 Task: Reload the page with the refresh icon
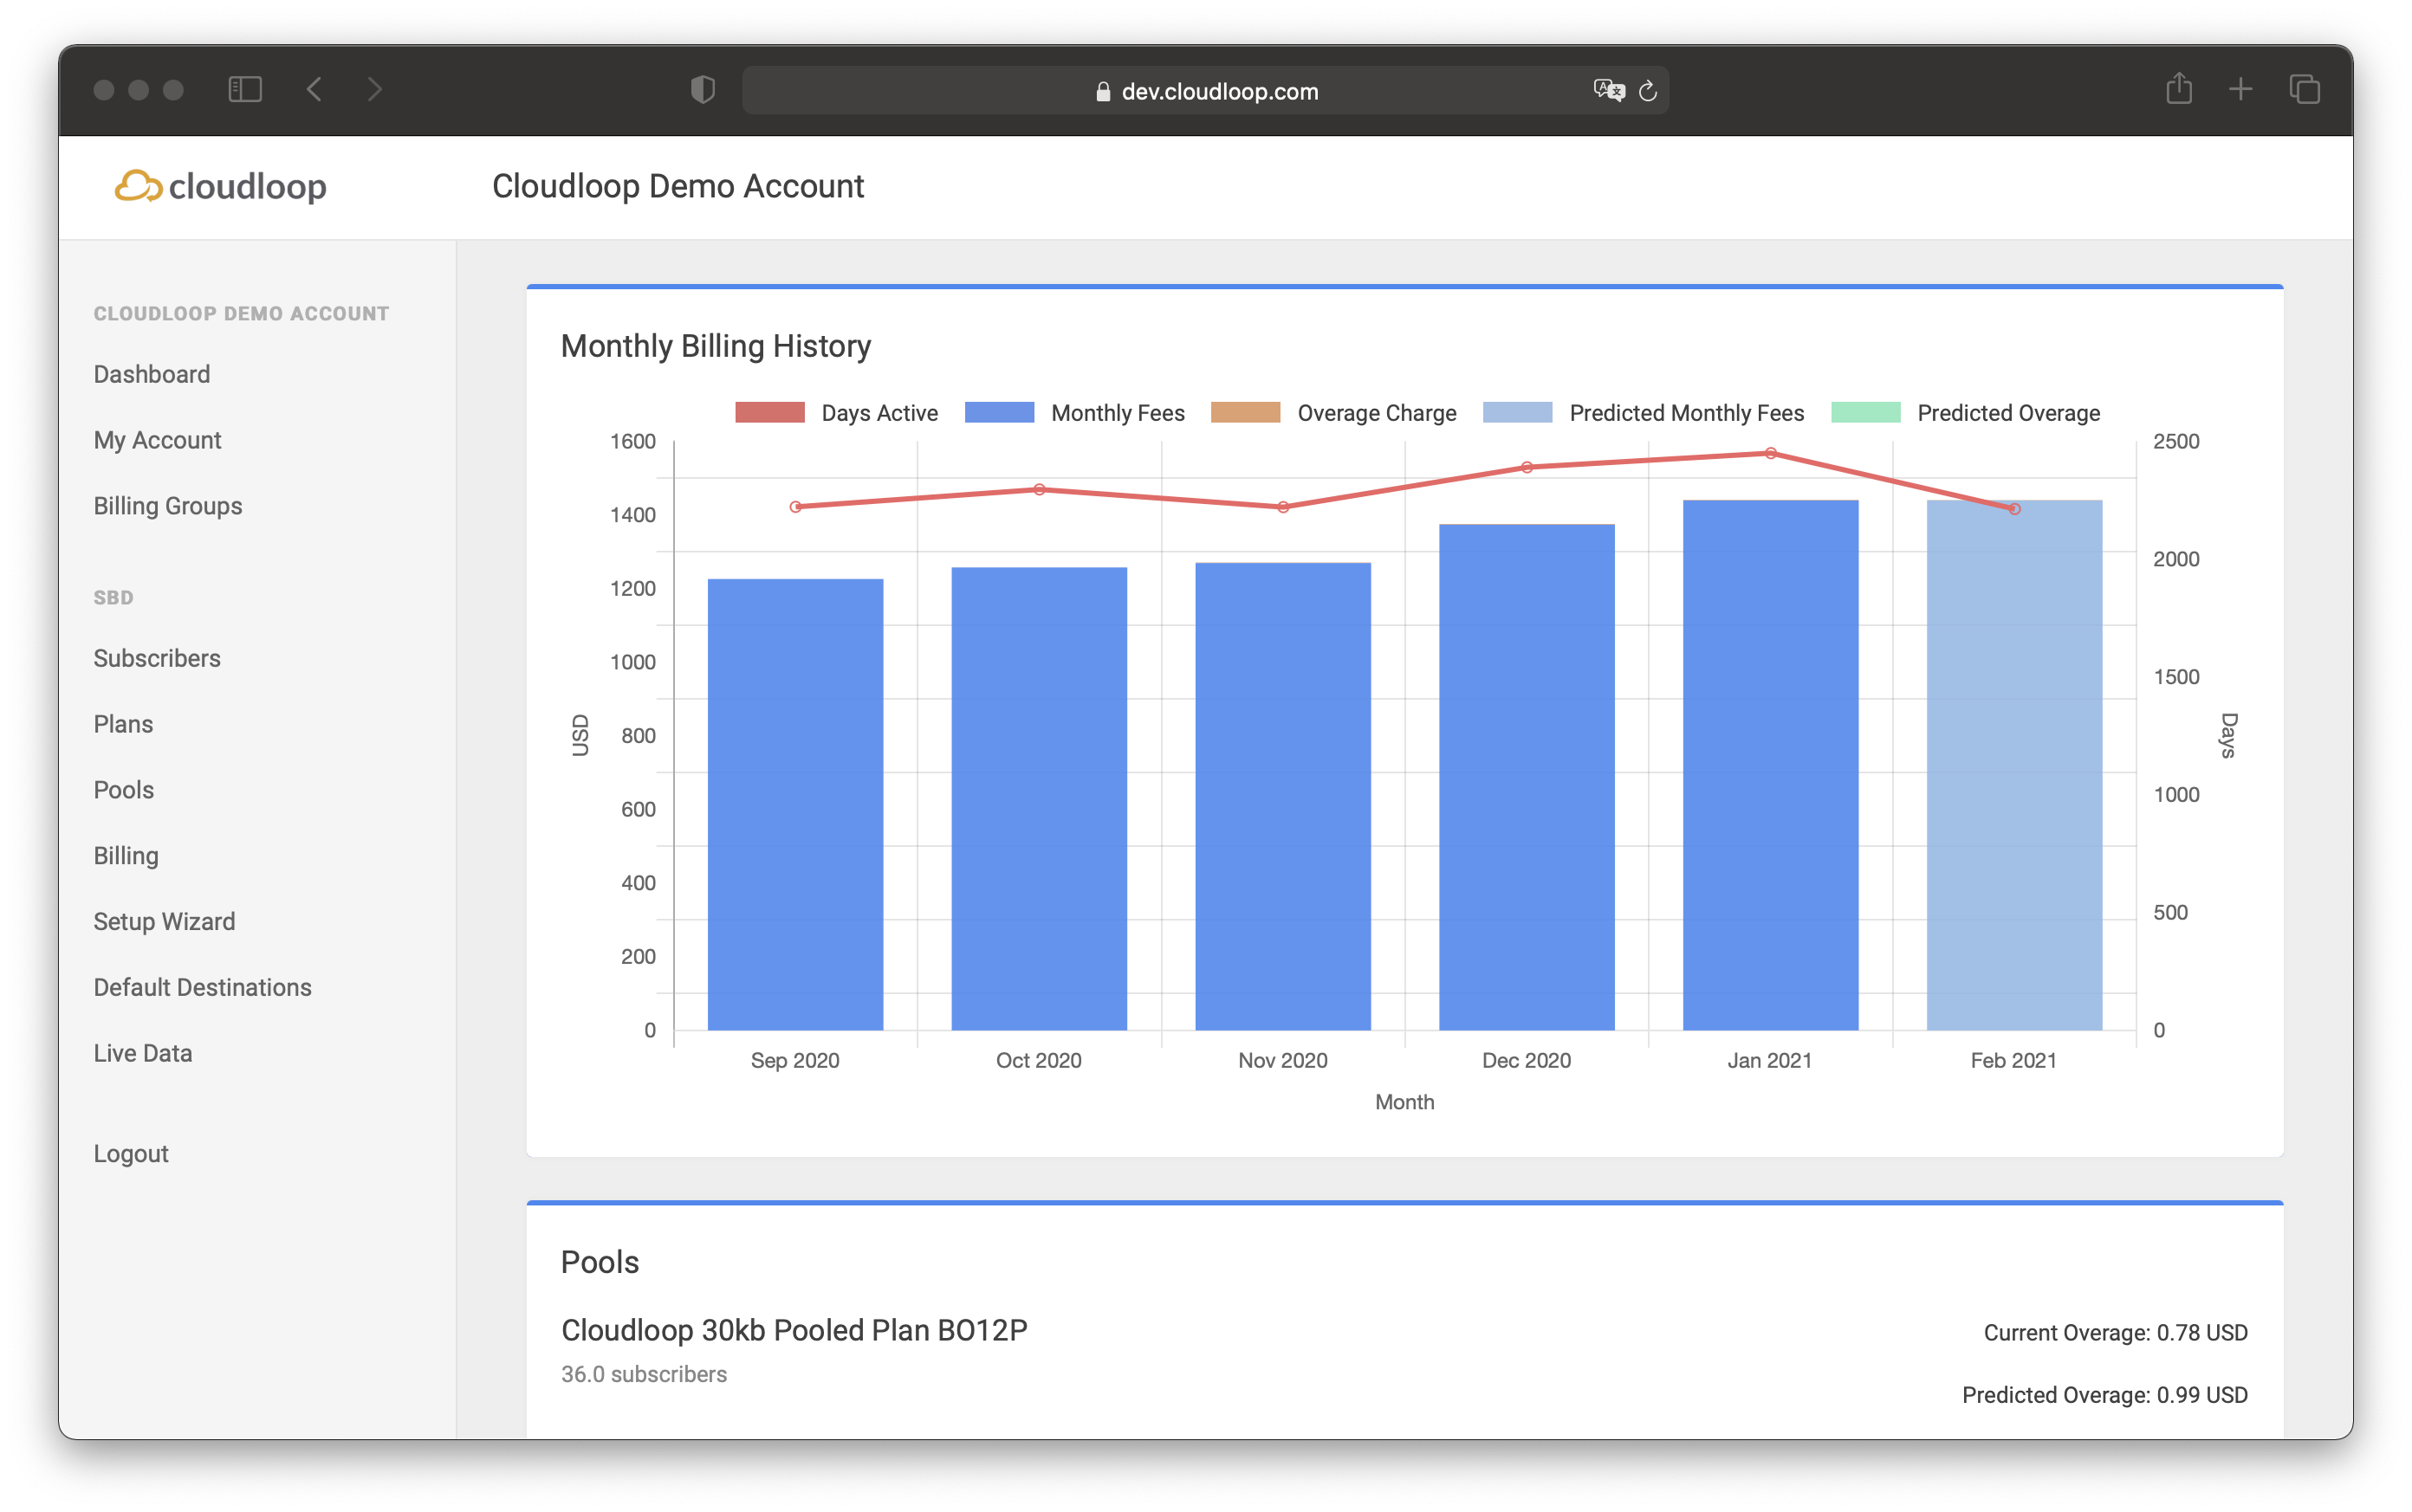pyautogui.click(x=1648, y=91)
